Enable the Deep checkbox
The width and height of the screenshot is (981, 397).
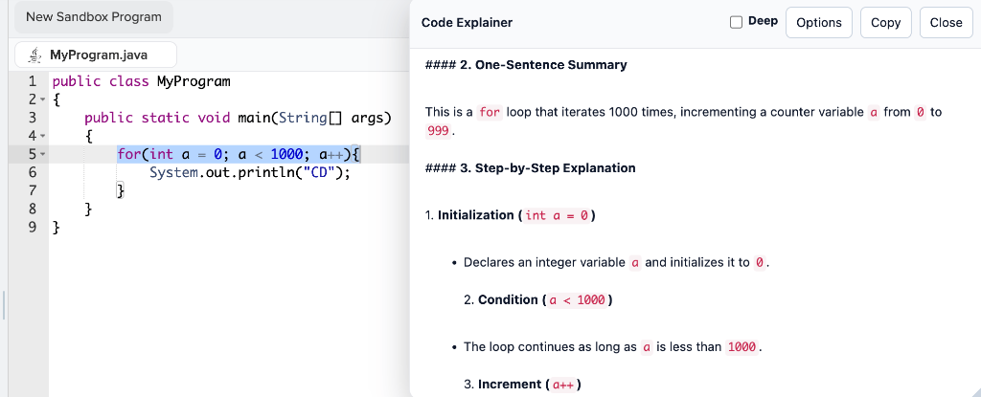pos(737,22)
